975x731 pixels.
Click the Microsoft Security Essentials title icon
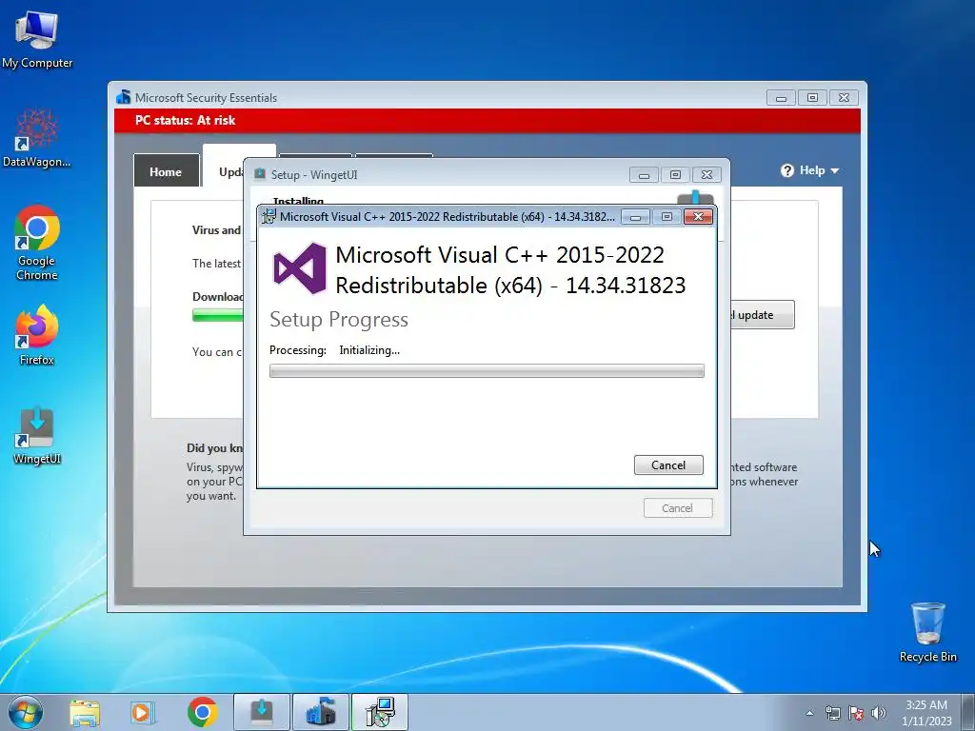click(x=123, y=97)
